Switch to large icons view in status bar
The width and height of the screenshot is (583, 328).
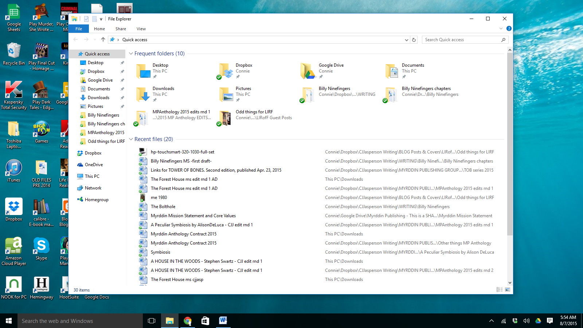(x=508, y=290)
